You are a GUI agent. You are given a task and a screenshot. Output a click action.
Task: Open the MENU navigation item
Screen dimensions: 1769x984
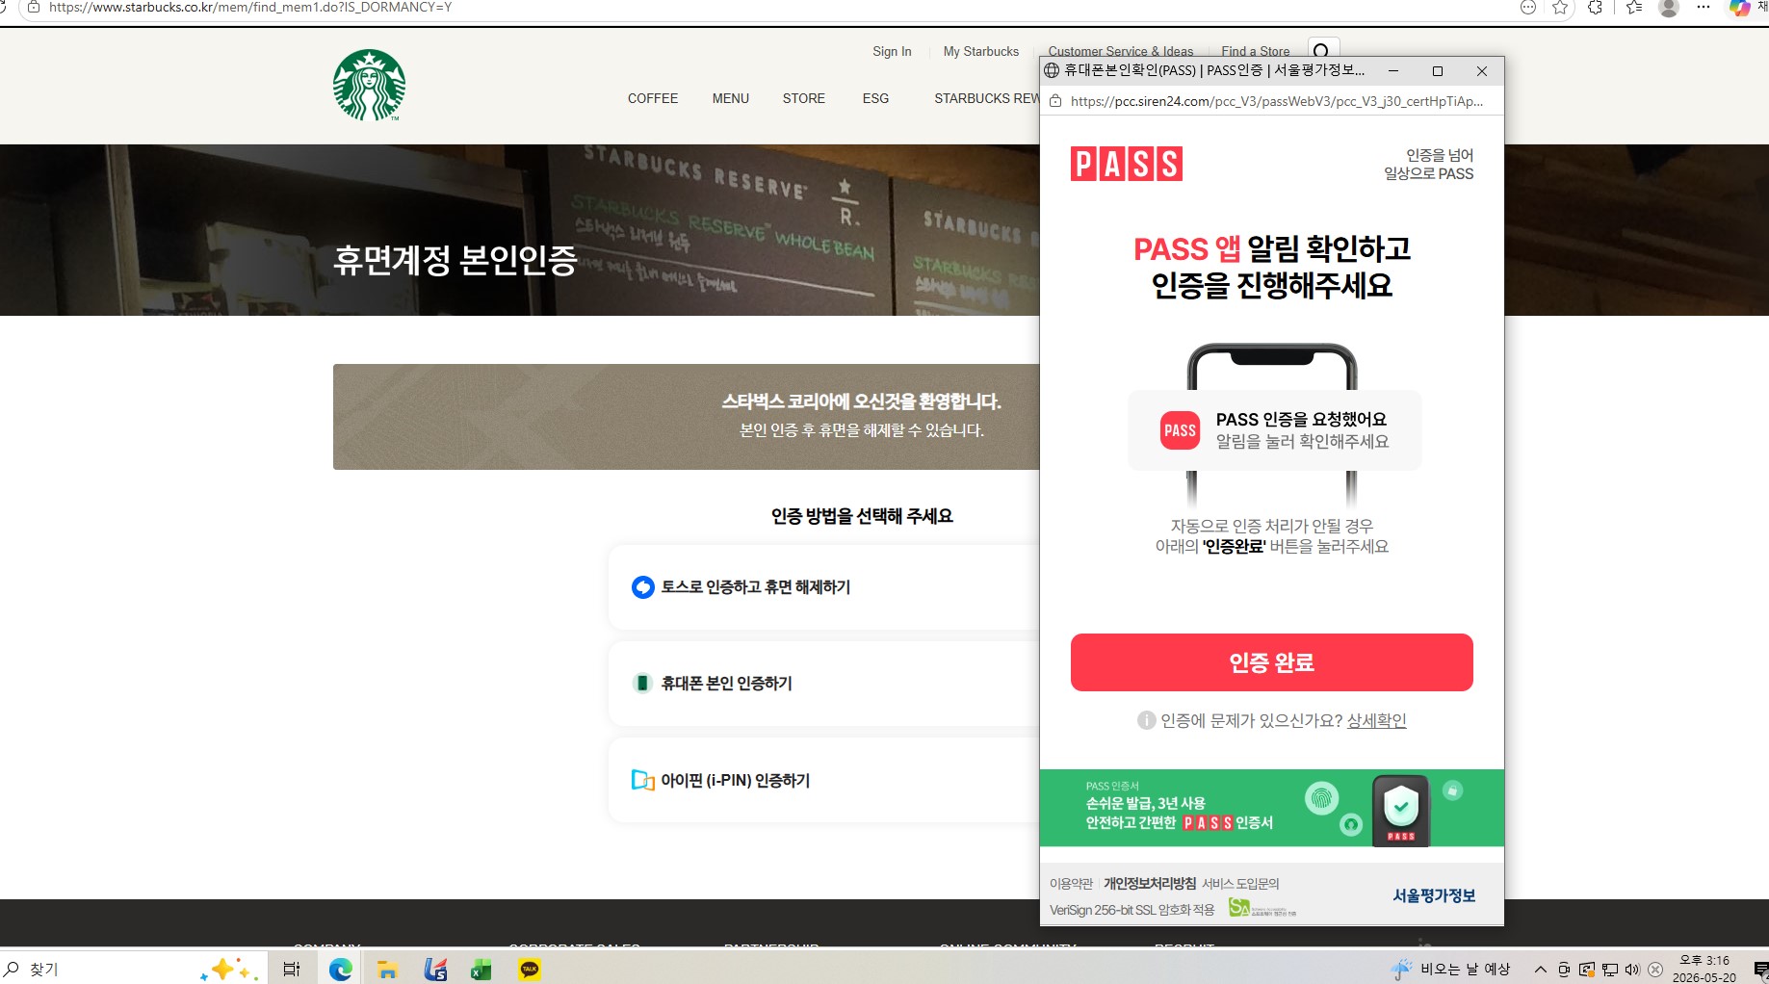tap(731, 98)
